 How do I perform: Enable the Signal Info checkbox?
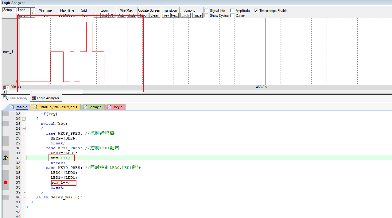click(x=206, y=11)
